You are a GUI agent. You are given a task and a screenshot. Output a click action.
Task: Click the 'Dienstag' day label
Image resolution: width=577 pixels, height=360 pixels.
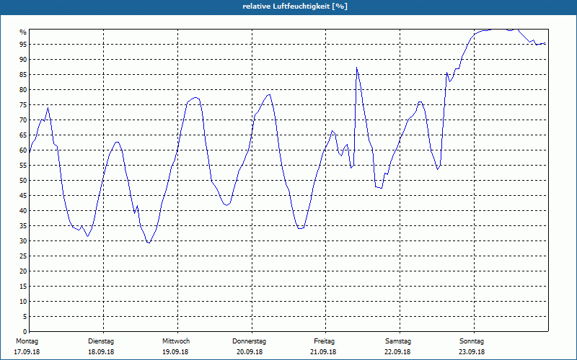coord(101,341)
